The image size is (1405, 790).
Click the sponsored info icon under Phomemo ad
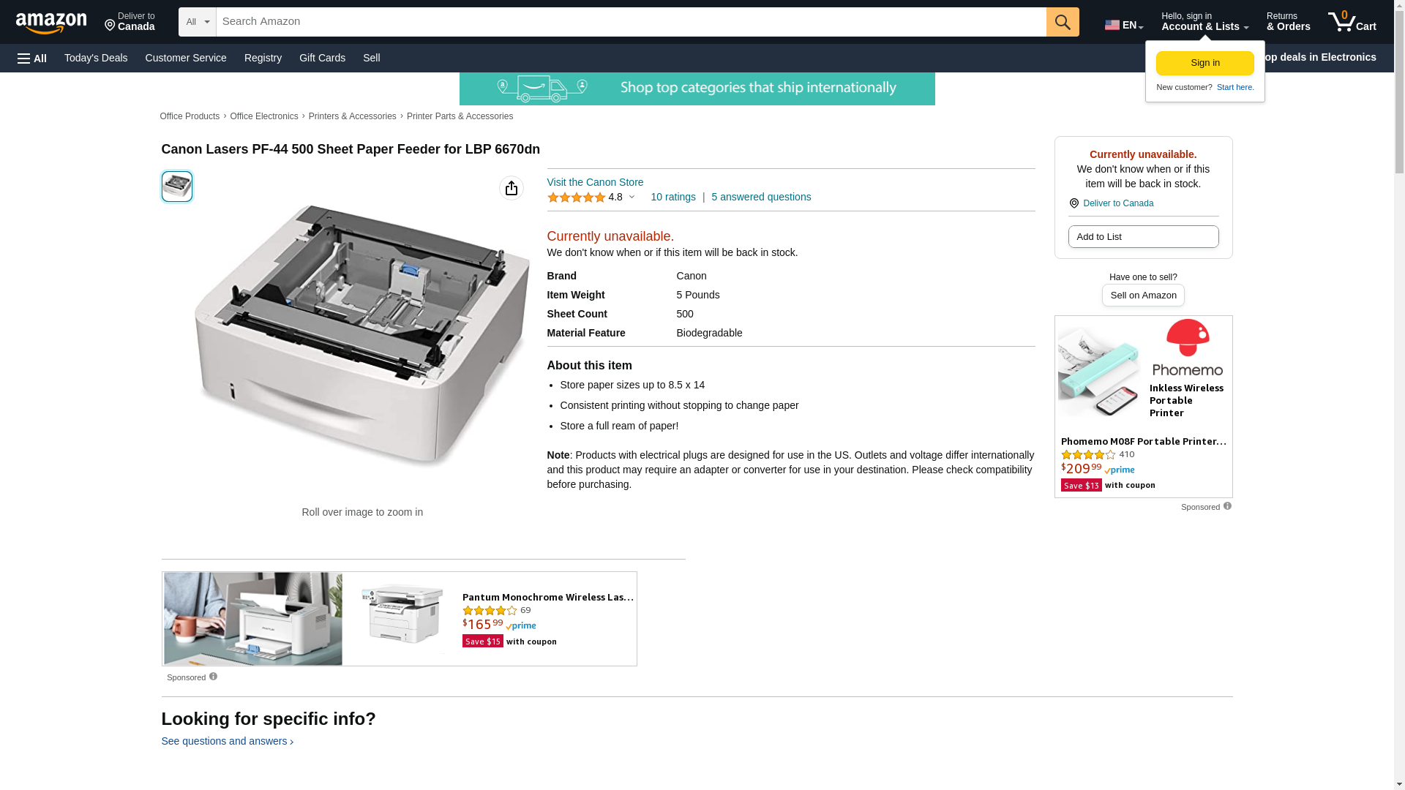click(1227, 506)
